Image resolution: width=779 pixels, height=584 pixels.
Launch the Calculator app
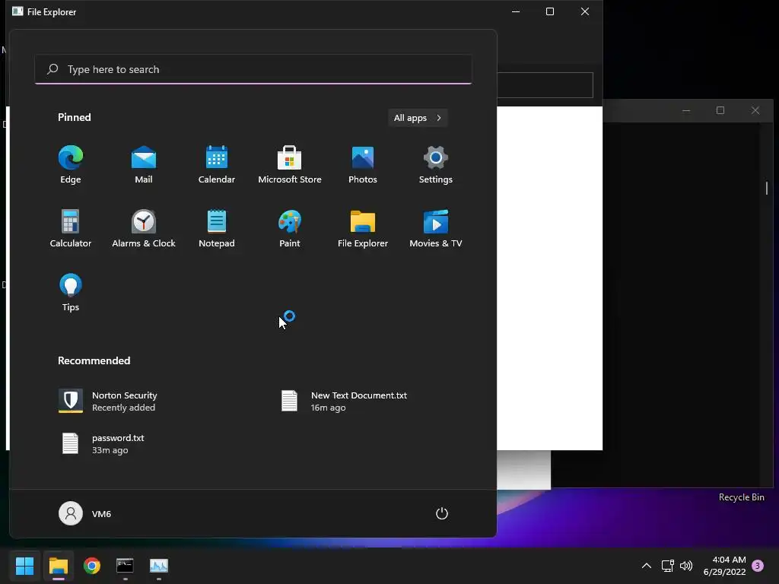(x=71, y=228)
